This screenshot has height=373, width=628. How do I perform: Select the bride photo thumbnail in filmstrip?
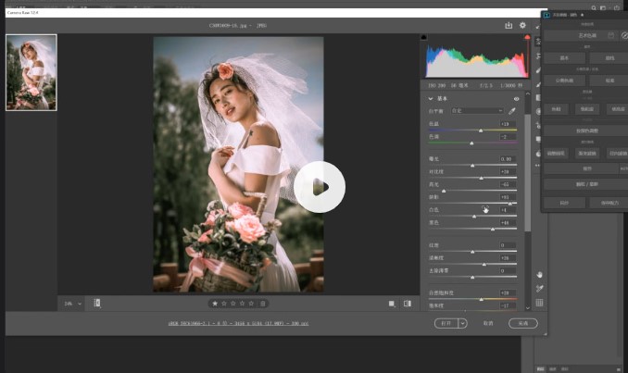[31, 72]
